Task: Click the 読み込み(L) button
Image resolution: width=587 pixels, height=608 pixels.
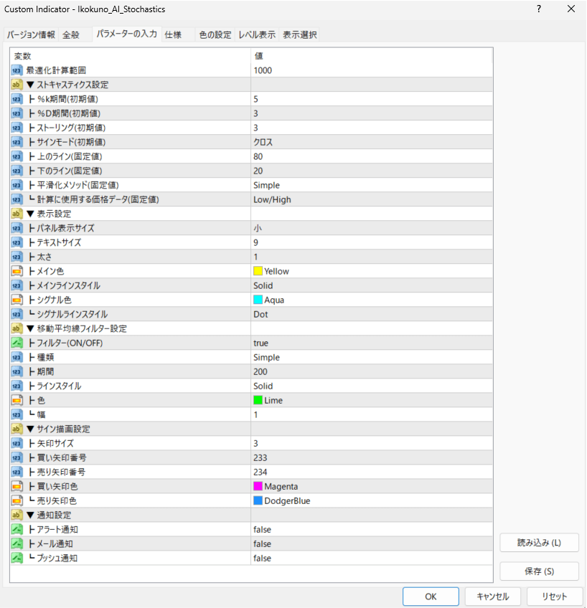Action: [539, 543]
